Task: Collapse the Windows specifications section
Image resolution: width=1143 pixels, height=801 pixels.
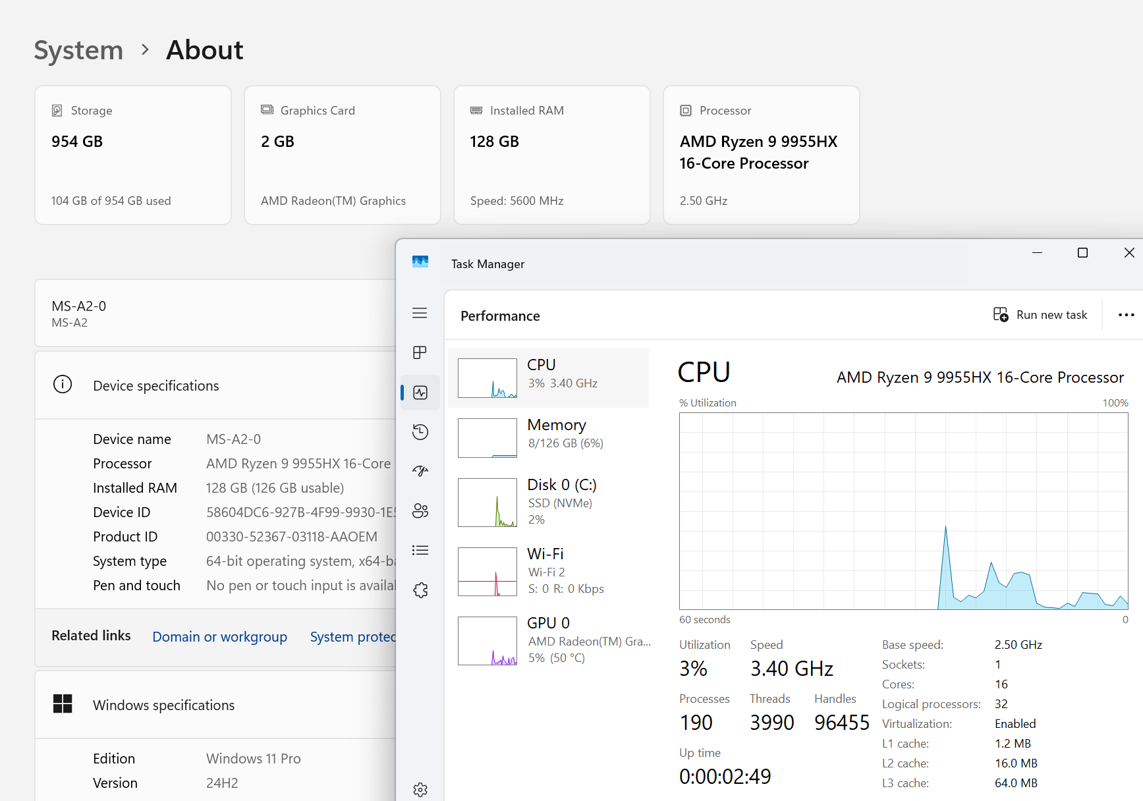Action: pyautogui.click(x=163, y=705)
